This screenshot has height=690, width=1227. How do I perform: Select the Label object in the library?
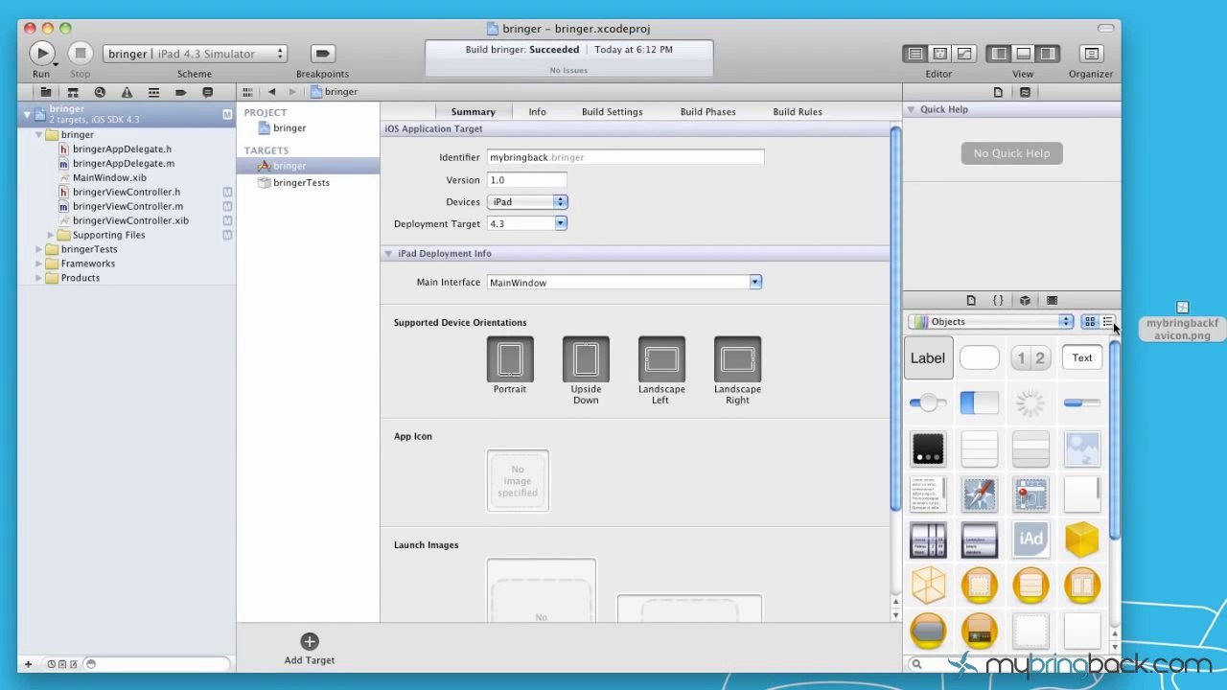[928, 357]
